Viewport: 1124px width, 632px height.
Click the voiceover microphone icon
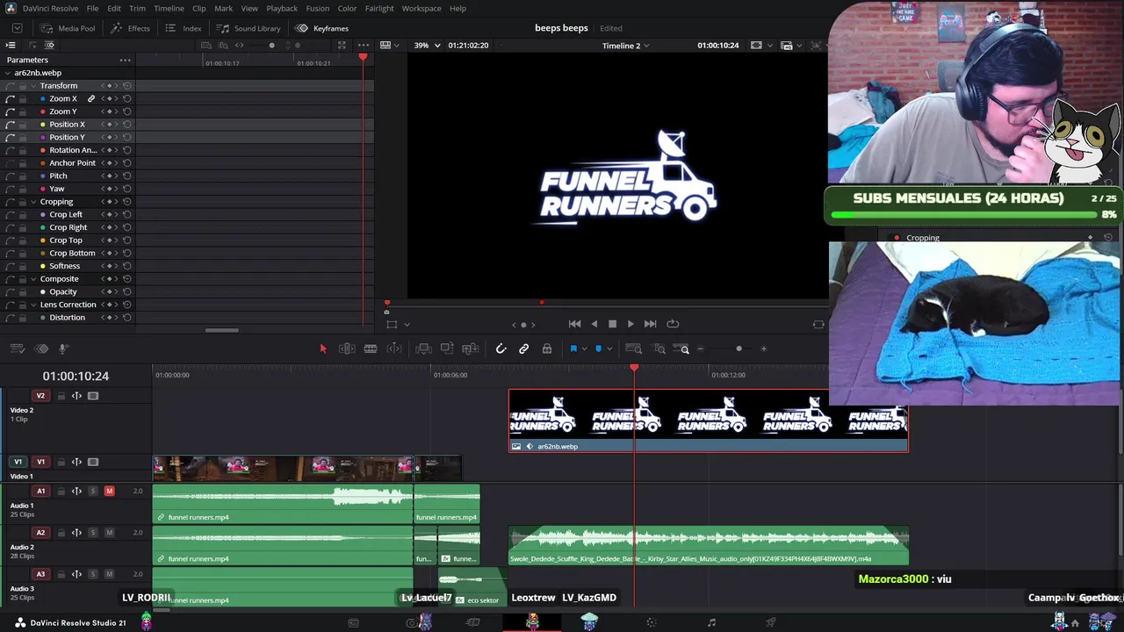pos(63,349)
